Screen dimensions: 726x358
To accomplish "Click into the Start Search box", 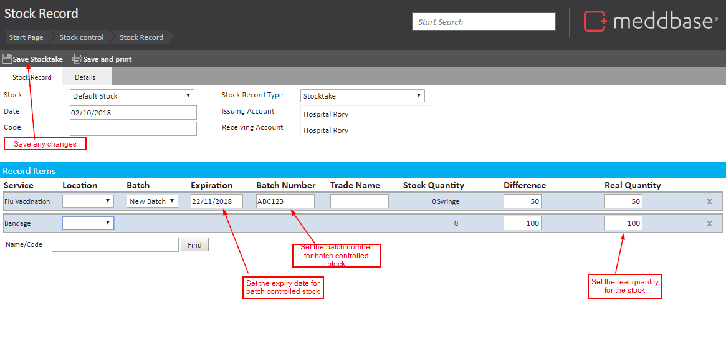I will coord(484,22).
